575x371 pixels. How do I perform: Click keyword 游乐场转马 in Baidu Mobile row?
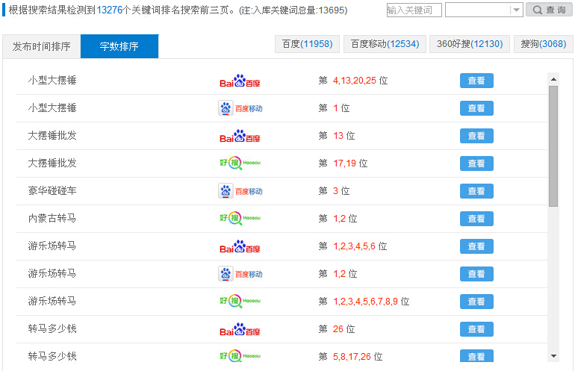click(52, 273)
